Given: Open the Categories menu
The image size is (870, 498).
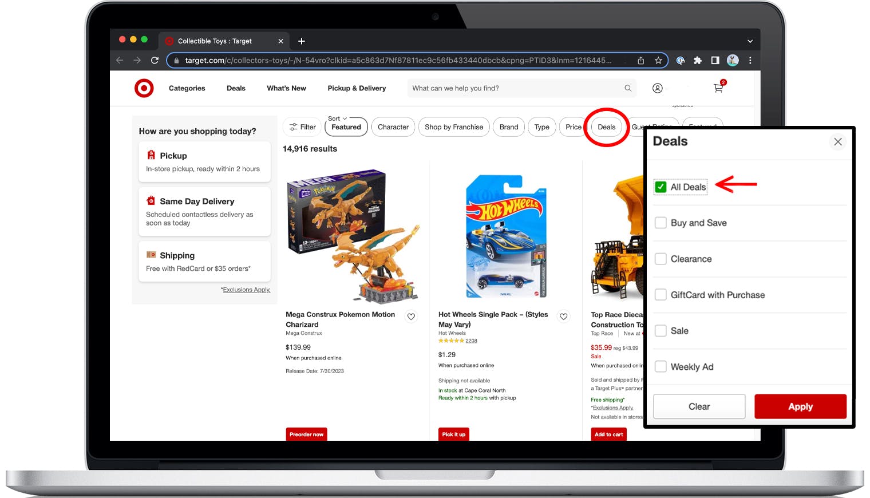Looking at the screenshot, I should pyautogui.click(x=187, y=88).
